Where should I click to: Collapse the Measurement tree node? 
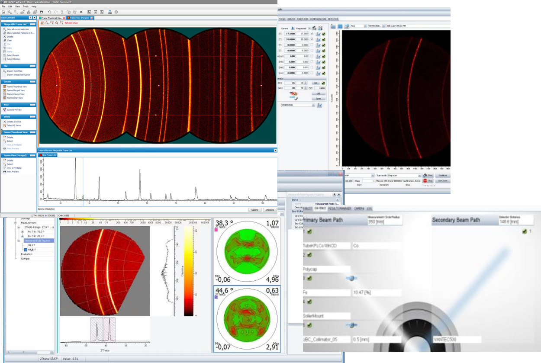pos(15,223)
